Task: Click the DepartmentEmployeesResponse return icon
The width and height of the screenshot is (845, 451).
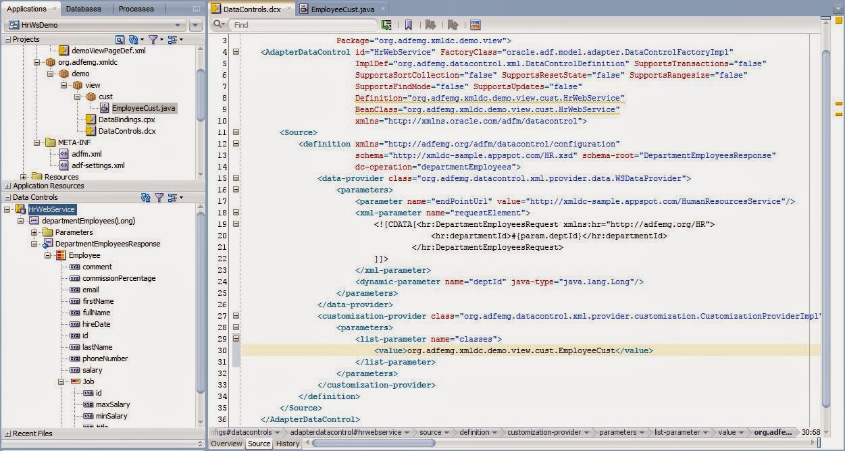Action: tap(48, 244)
